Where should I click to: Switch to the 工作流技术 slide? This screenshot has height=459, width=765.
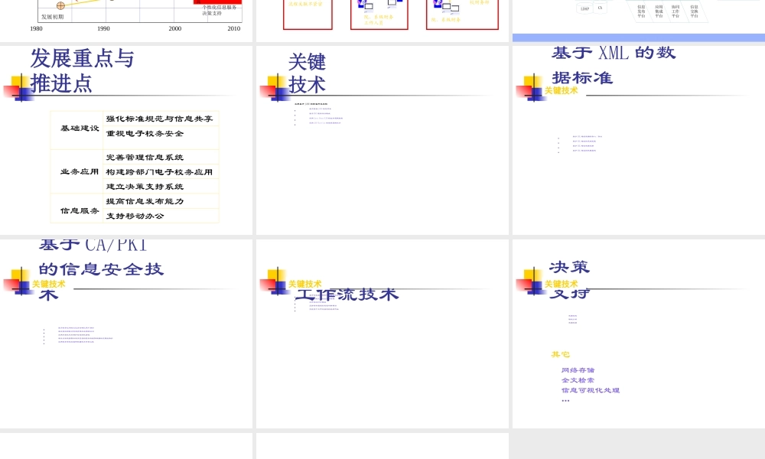pyautogui.click(x=346, y=294)
